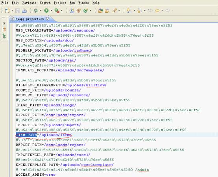Image resolution: width=218 pixels, height=177 pixels.
Task: Expand the Run configurations dropdown arrow
Action: [x=51, y=10]
